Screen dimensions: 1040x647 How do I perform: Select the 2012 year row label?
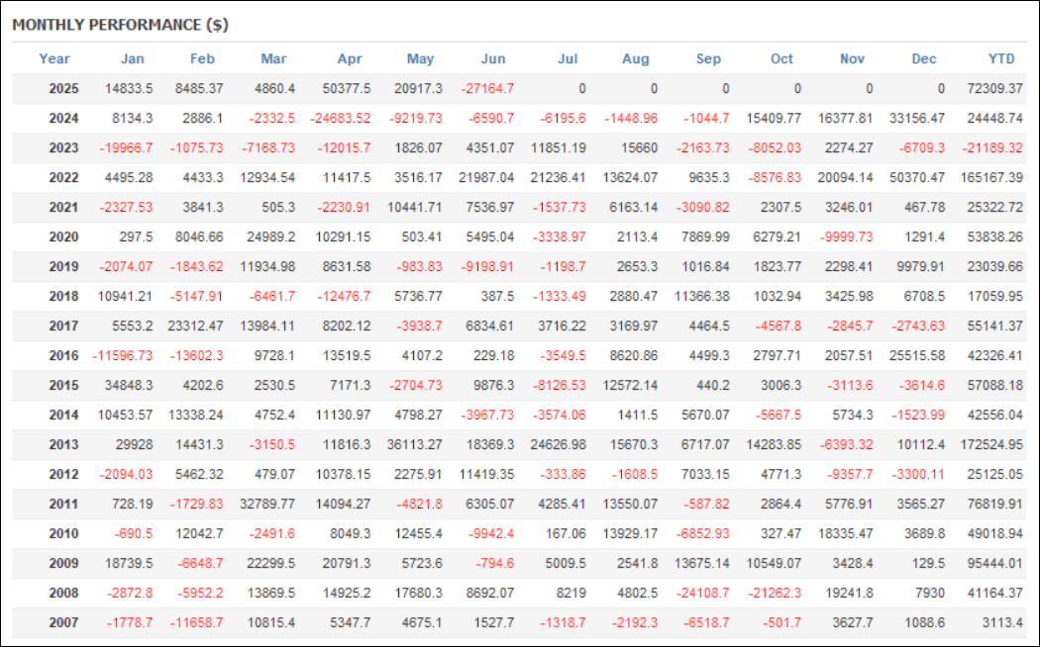(x=63, y=474)
